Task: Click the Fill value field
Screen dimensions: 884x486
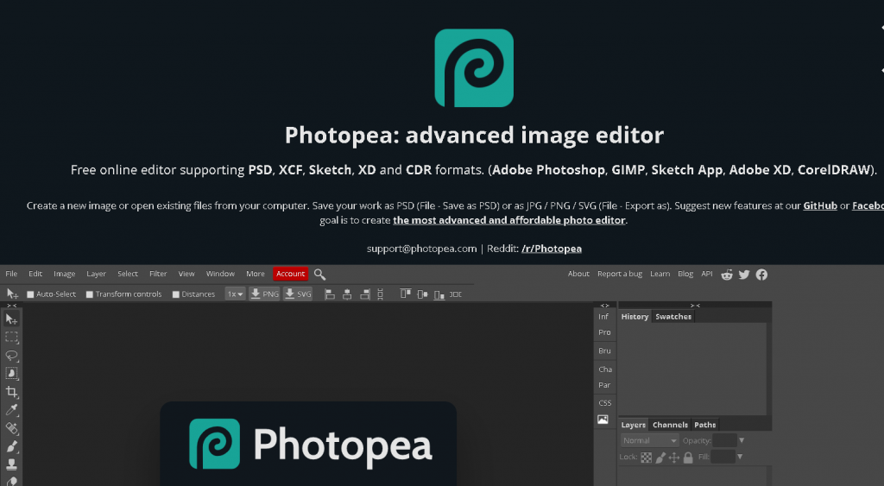Action: coord(722,457)
